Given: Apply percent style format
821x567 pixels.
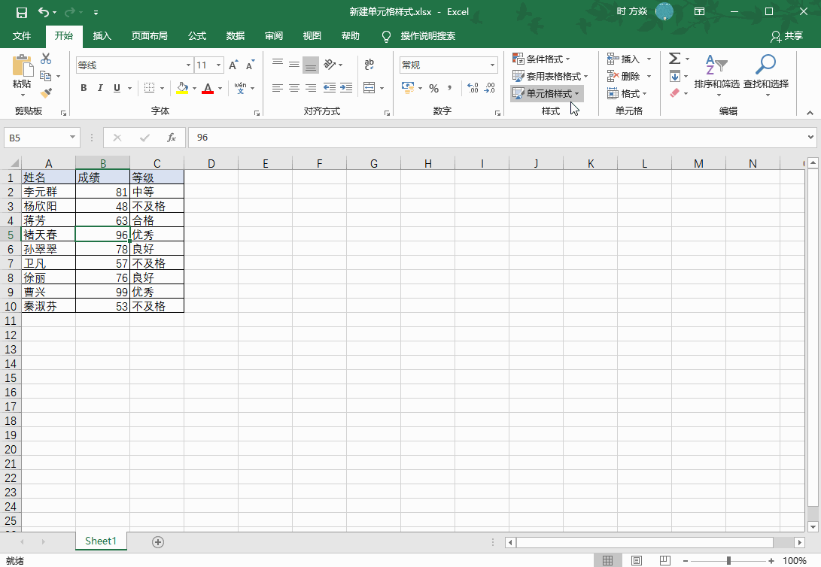Looking at the screenshot, I should point(433,89).
